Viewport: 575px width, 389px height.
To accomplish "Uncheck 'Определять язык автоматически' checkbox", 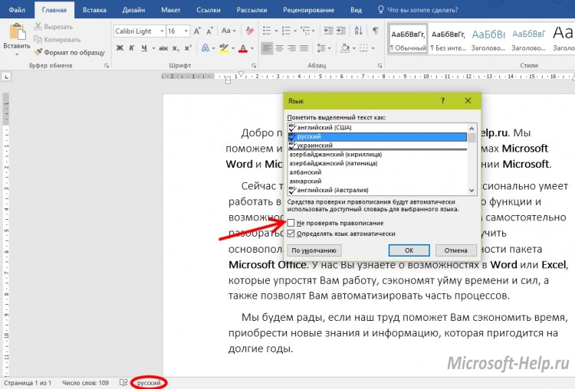I will 291,234.
